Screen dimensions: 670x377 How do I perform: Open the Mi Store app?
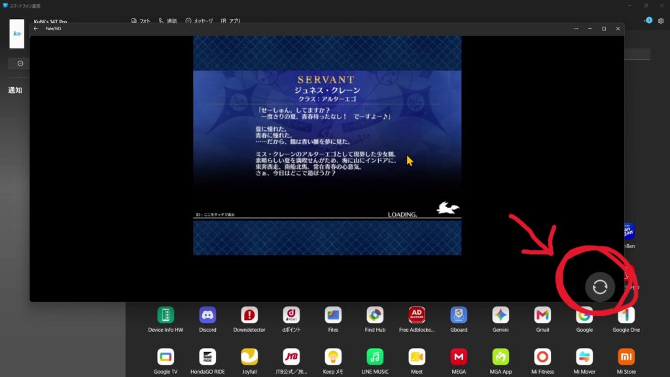626,361
